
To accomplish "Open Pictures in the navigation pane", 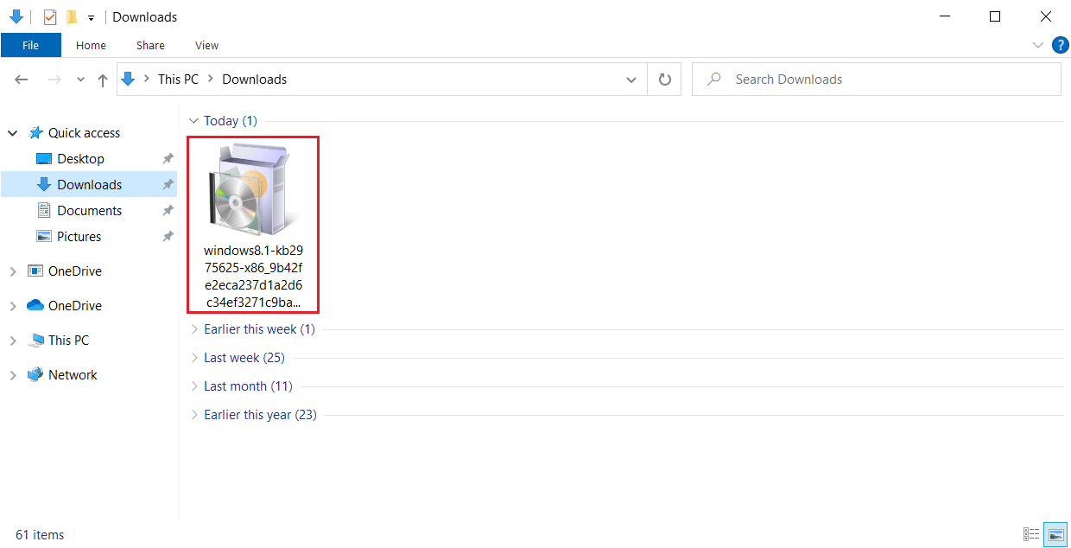I will coord(79,237).
